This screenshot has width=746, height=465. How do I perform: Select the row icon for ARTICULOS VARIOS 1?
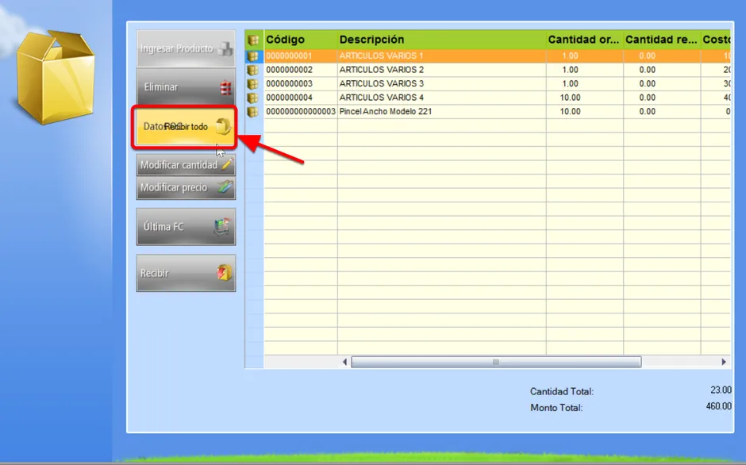(x=253, y=56)
